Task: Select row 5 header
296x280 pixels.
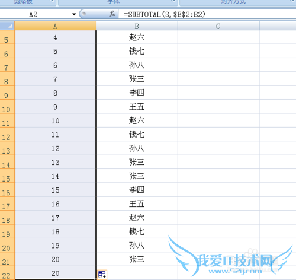Action: point(7,37)
